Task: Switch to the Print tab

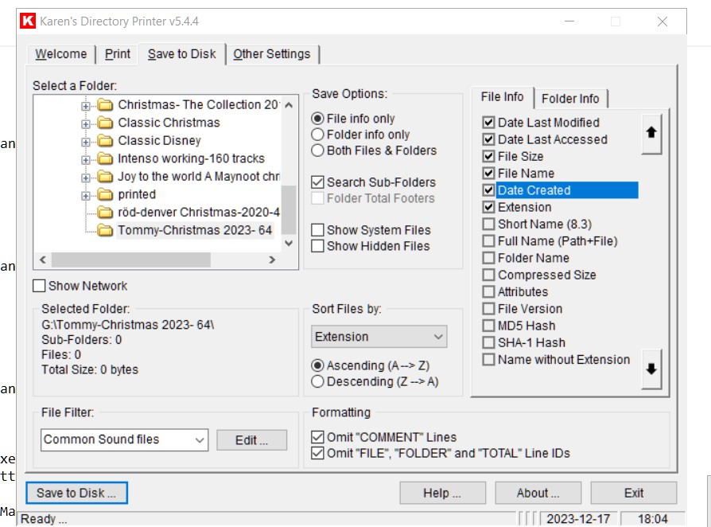Action: pos(118,54)
